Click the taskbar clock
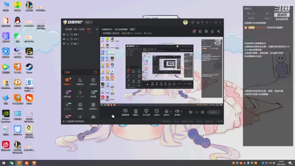Viewport: 295px width, 166px height. click(281, 163)
